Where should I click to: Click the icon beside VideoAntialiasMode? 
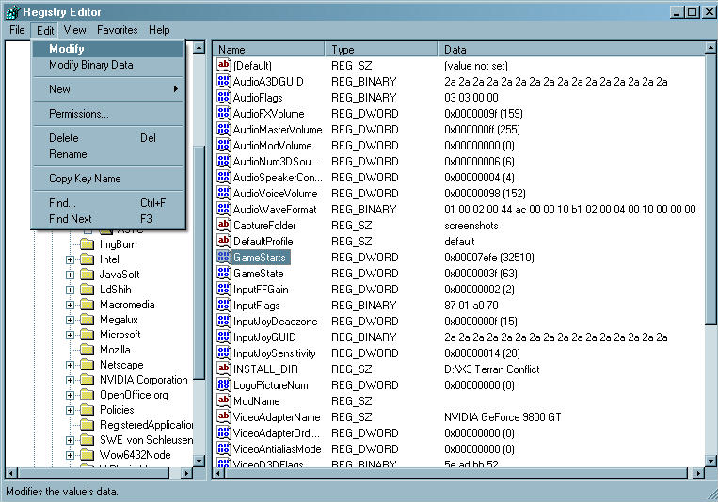(x=223, y=449)
